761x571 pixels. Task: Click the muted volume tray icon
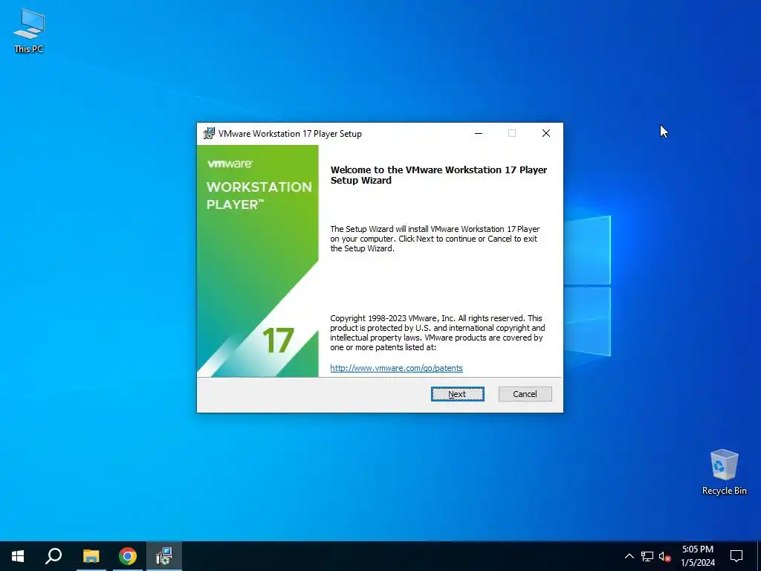tap(664, 556)
